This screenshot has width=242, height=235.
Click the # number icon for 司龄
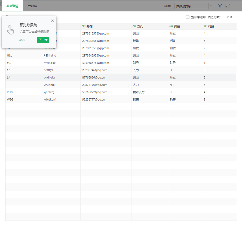(205, 26)
